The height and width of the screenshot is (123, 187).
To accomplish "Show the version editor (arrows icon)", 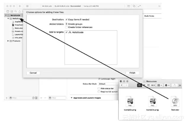I will 139,6.
